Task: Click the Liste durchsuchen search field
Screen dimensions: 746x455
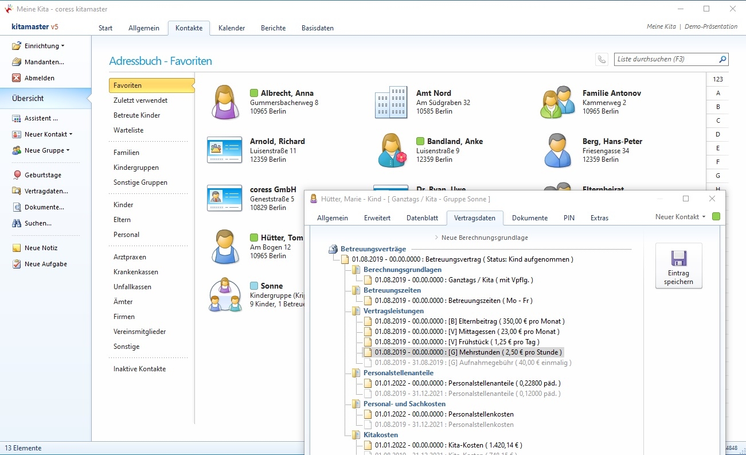Action: click(x=665, y=59)
